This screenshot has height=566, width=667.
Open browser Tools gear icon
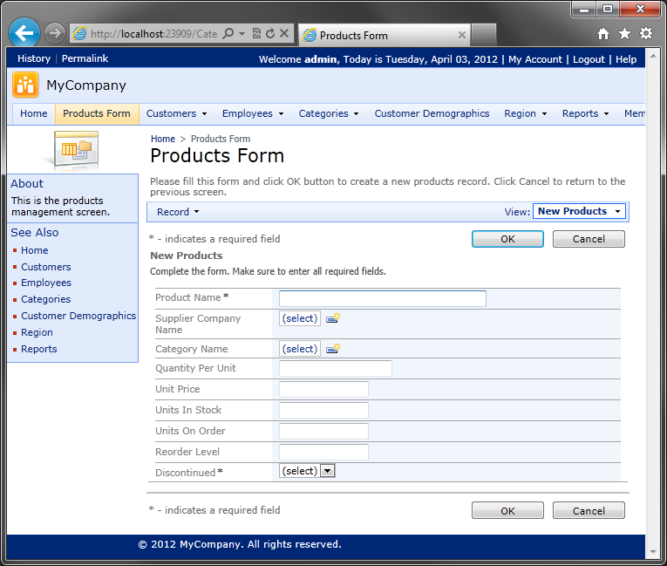coord(646,33)
